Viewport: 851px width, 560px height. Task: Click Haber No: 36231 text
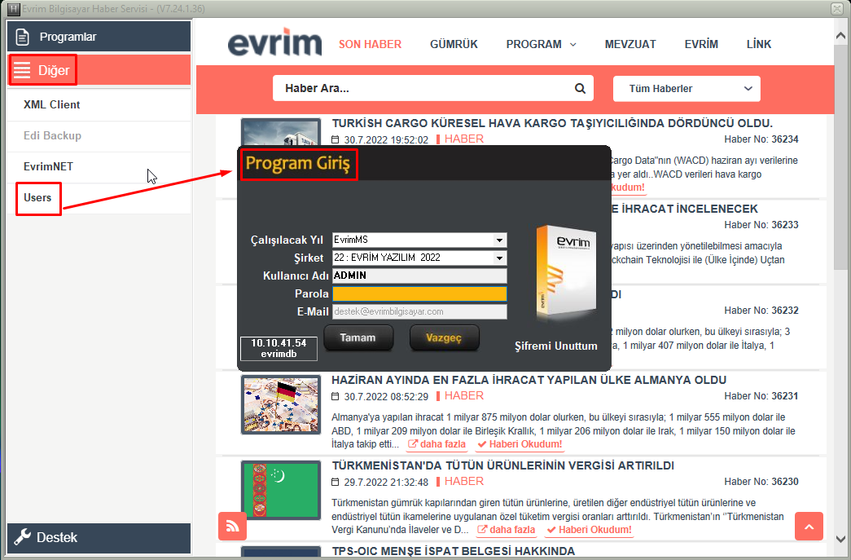coord(761,396)
